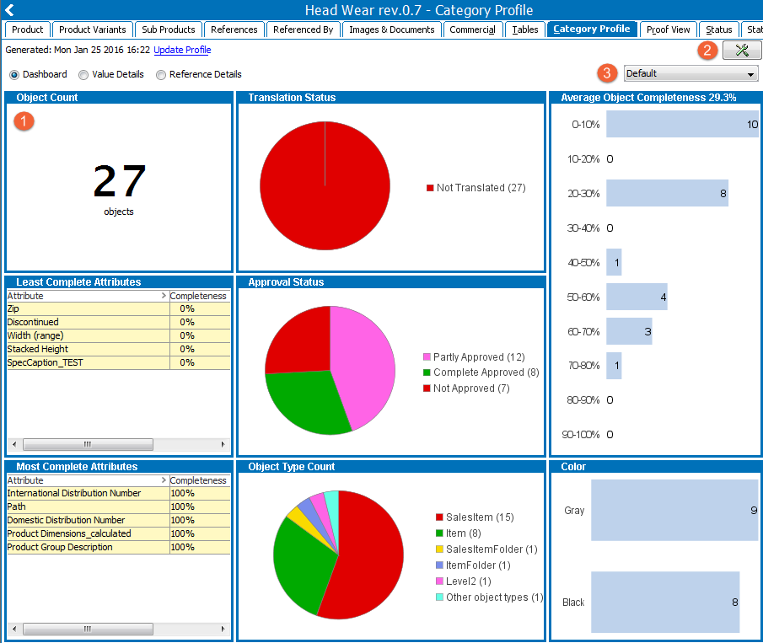Click the Least Complete Attributes horizontal scrollbar thumb
The height and width of the screenshot is (643, 763).
[x=88, y=444]
